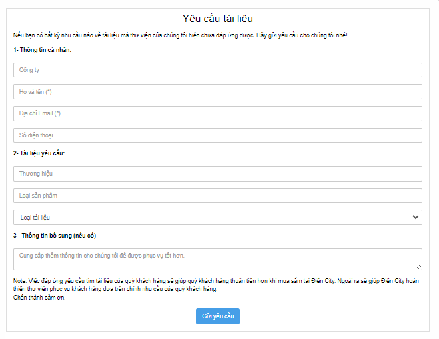439x339 pixels.
Task: Click the Yêu cầu tài liệu title
Action: 217,19
